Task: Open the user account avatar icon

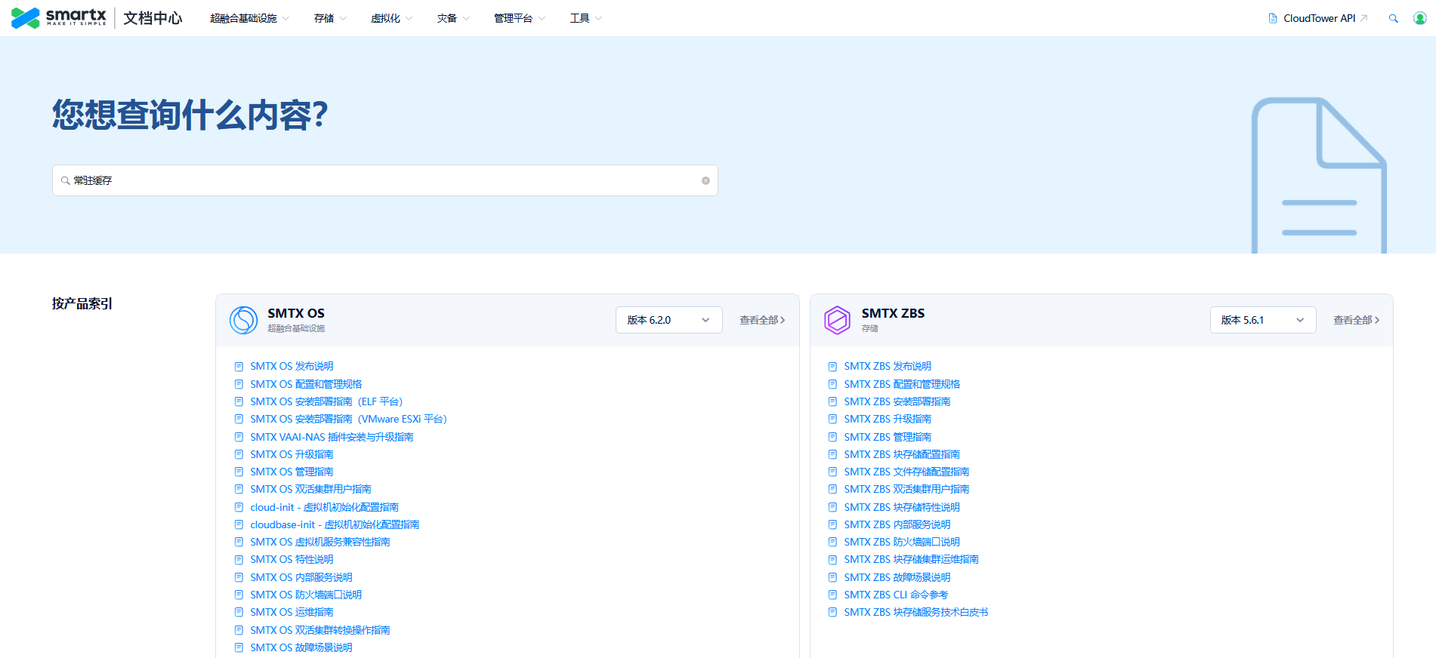Action: point(1419,18)
